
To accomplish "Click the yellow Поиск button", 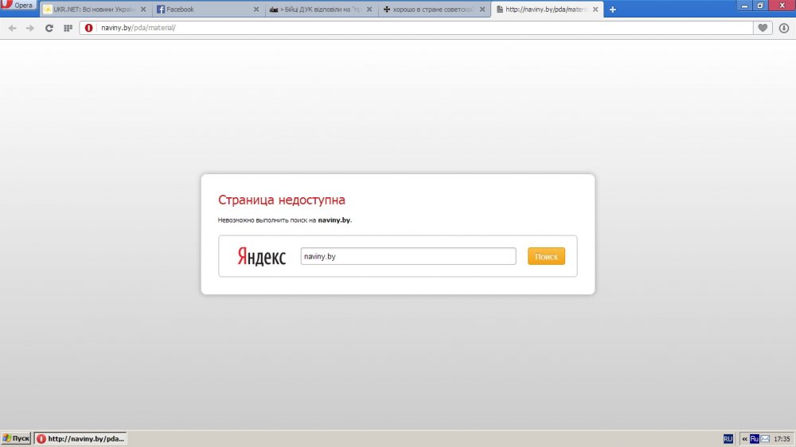I will (x=546, y=256).
